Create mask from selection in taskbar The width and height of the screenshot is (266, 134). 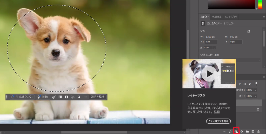66,97
